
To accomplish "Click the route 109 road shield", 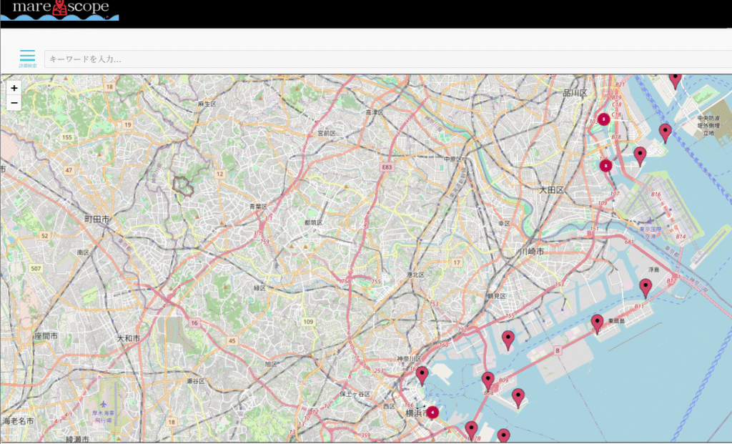I will 308,322.
